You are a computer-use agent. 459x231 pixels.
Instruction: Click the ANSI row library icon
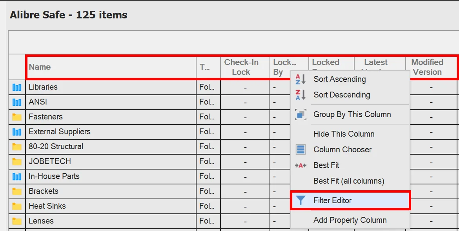point(17,102)
